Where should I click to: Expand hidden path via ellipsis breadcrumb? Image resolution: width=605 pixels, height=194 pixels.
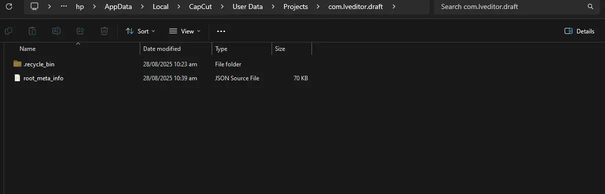63,6
